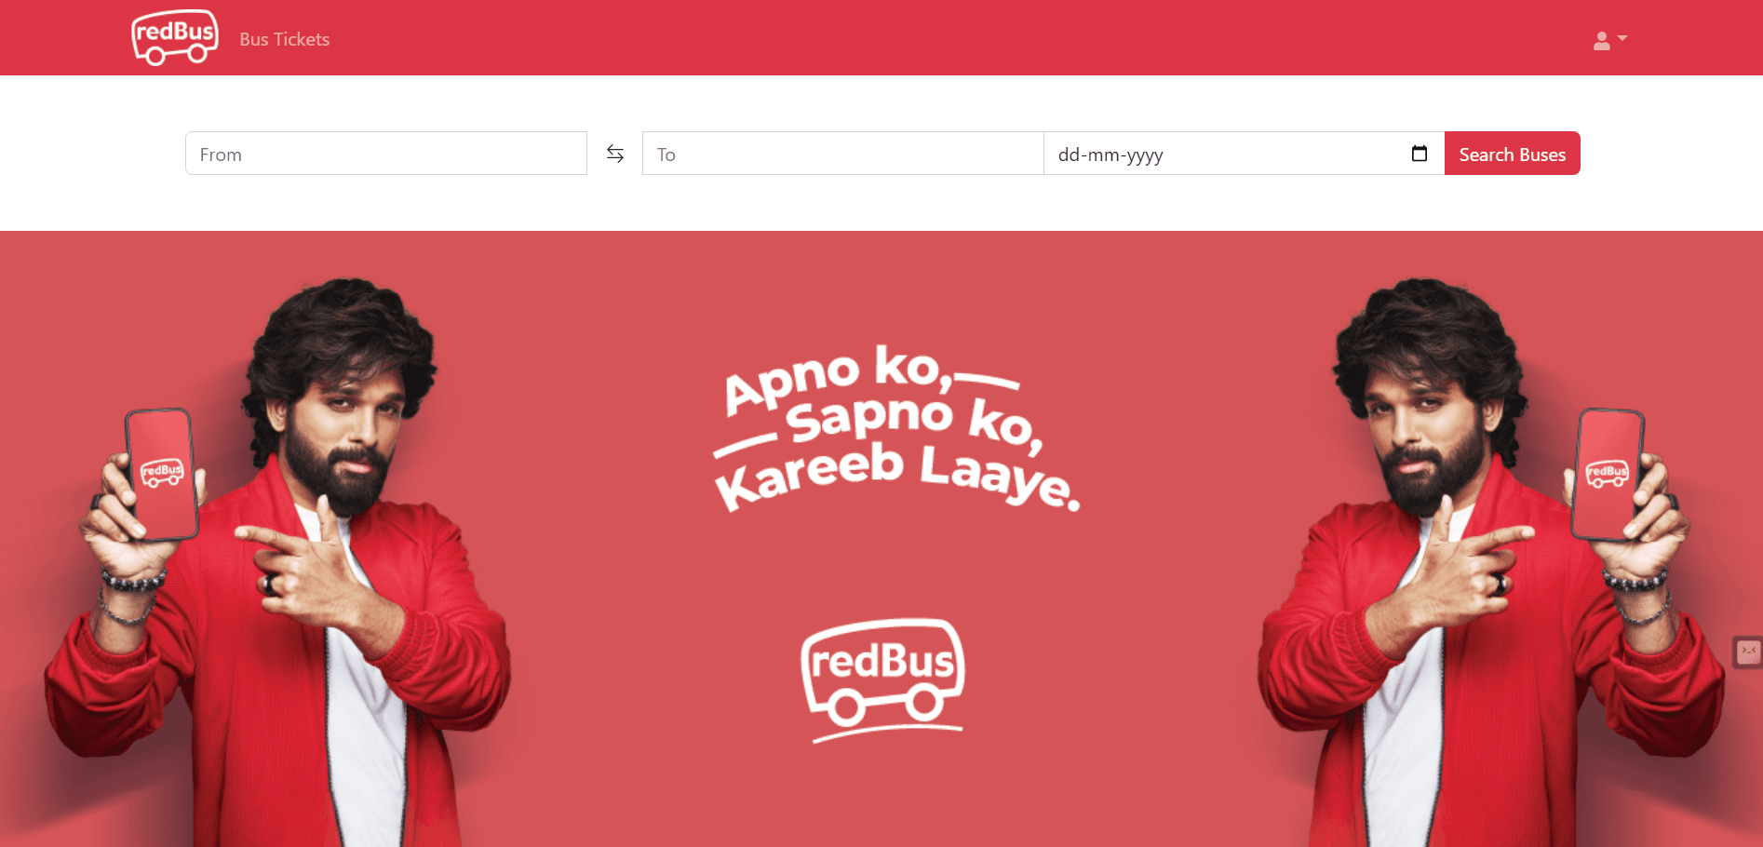Click the redBus phone held on the right
1763x847 pixels.
1608,475
